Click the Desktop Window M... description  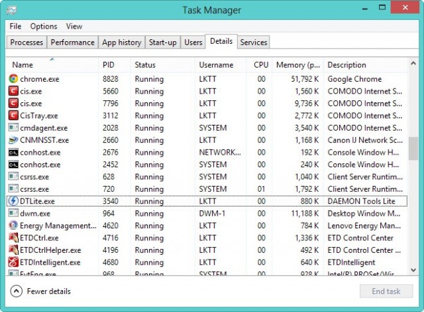(364, 213)
